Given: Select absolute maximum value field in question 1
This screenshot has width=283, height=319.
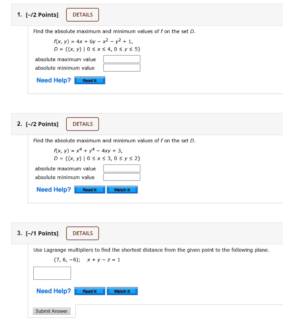Looking at the screenshot, I should pyautogui.click(x=122, y=59).
